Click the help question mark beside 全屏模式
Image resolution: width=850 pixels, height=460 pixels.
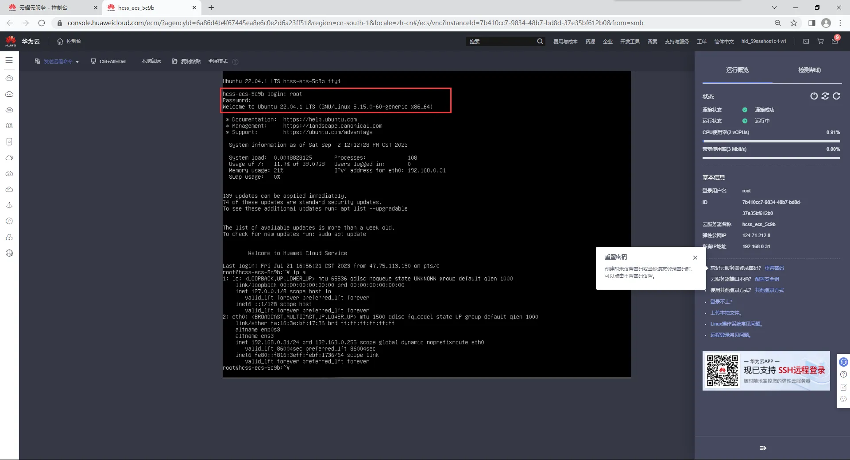coord(236,62)
